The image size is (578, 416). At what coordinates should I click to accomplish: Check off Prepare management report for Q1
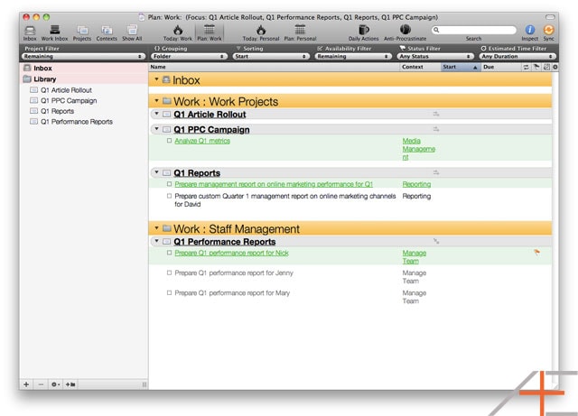169,184
